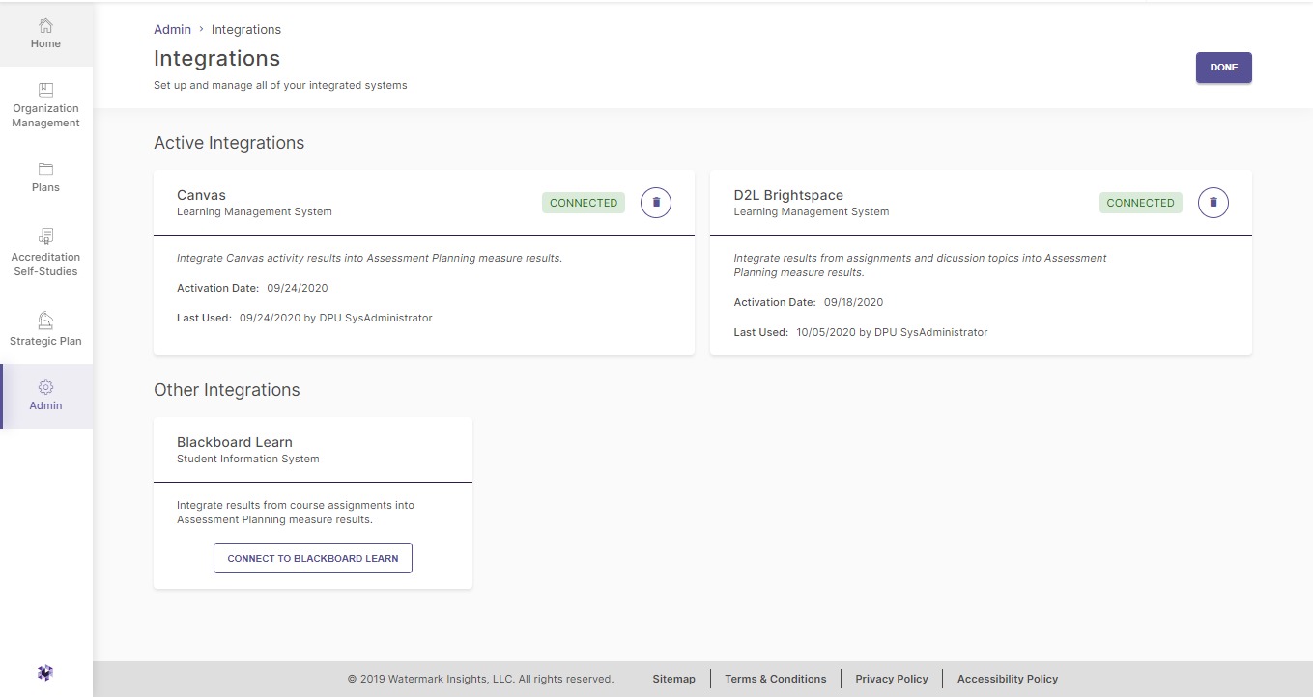Click the Canvas Connected status badge
The image size is (1313, 697).
(583, 203)
